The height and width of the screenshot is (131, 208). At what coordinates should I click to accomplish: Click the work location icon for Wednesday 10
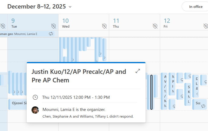(x=104, y=26)
